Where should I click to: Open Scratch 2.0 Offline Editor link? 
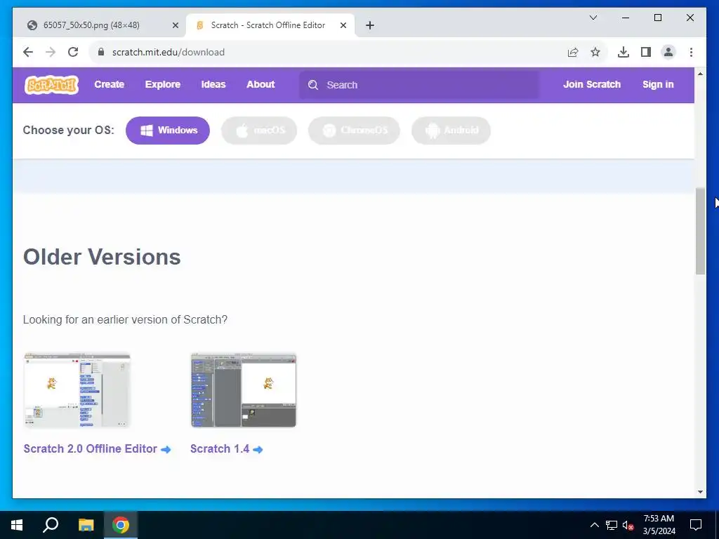(x=97, y=449)
